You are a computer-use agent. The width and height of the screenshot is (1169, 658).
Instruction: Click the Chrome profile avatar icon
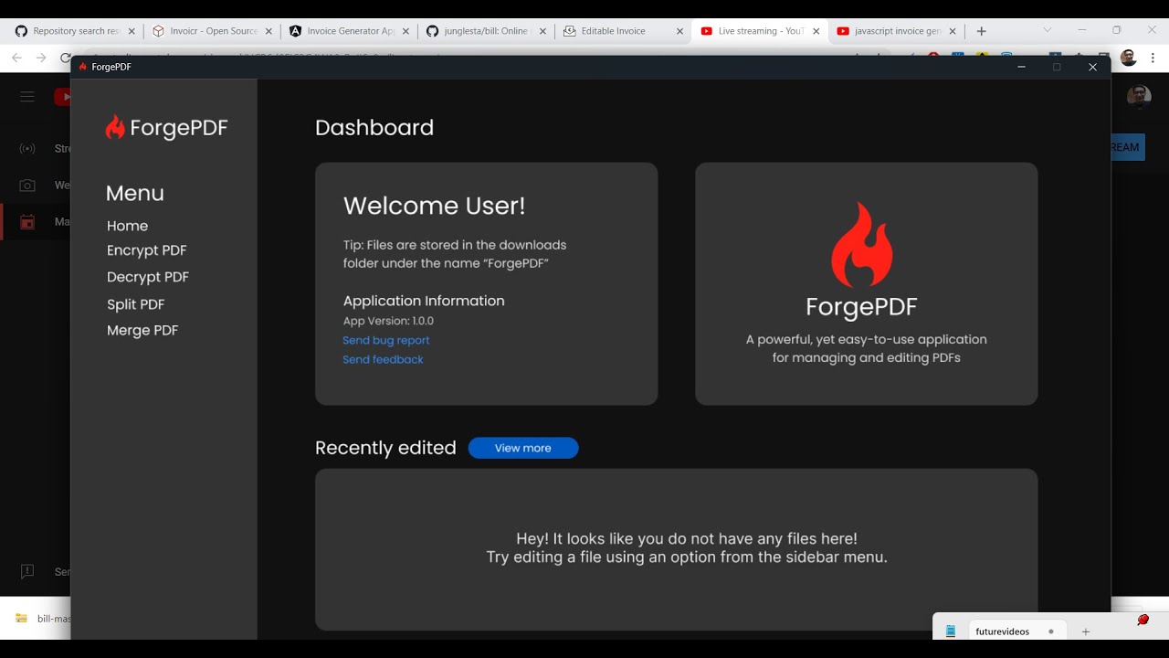tap(1128, 58)
